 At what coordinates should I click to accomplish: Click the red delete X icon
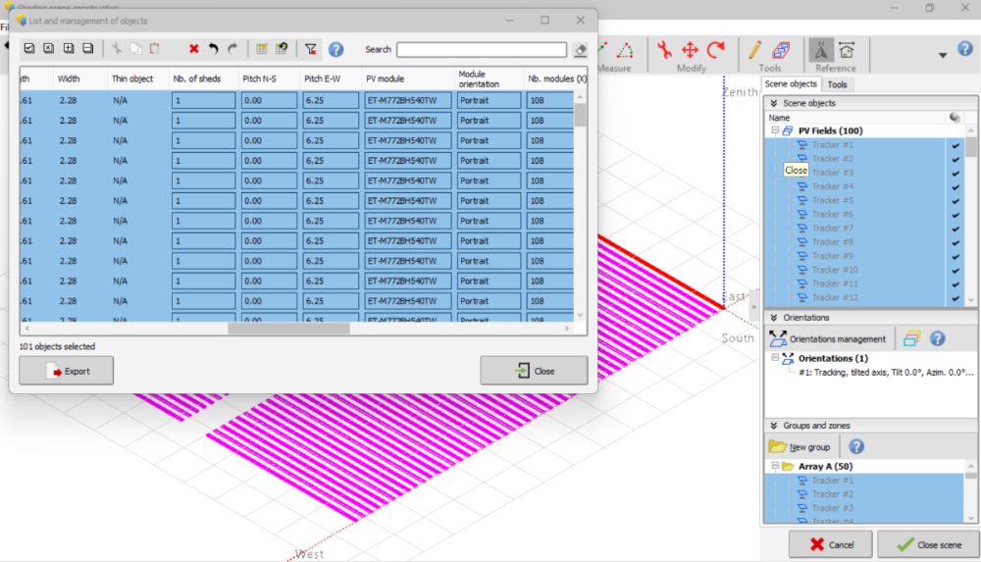click(193, 49)
